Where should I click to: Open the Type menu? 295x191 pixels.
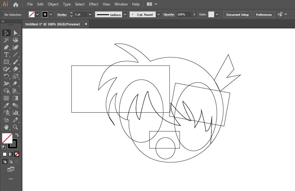[x=67, y=4]
